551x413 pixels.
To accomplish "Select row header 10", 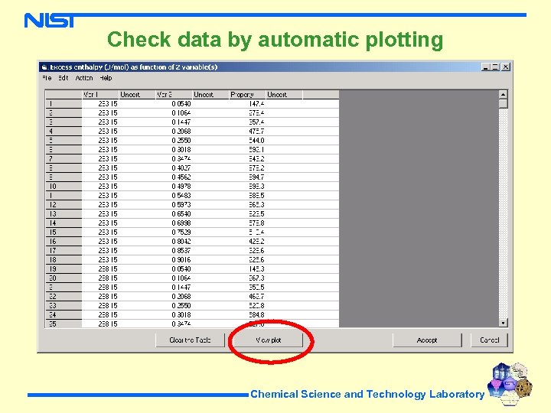I will point(64,186).
